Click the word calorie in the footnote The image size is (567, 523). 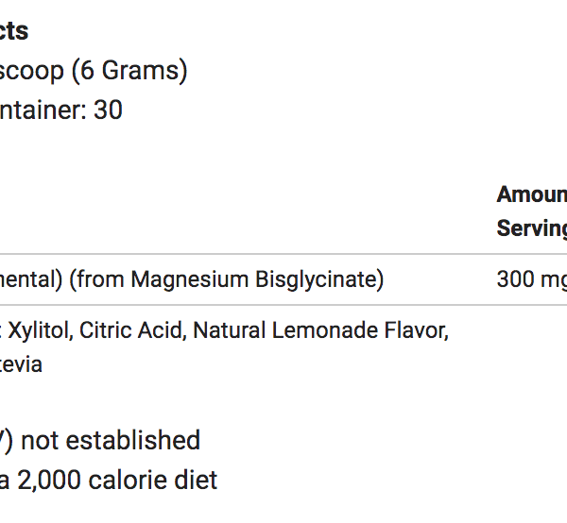(128, 480)
